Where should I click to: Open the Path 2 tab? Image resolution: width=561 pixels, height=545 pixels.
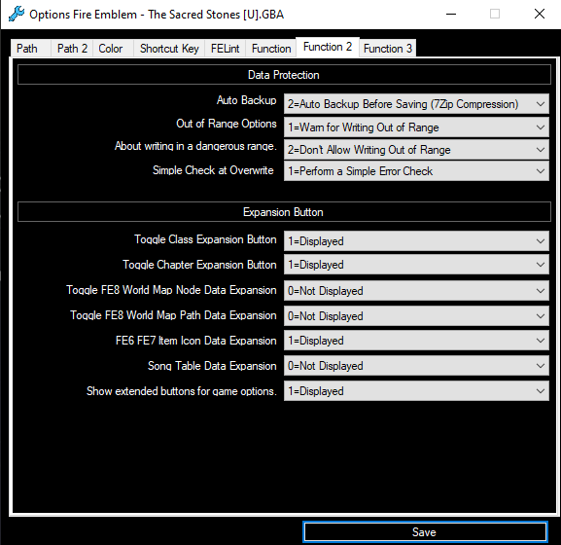72,49
